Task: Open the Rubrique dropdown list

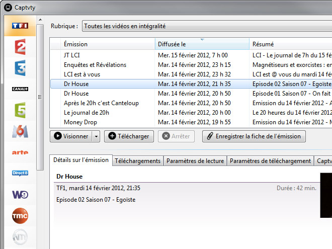Action: pyautogui.click(x=207, y=26)
